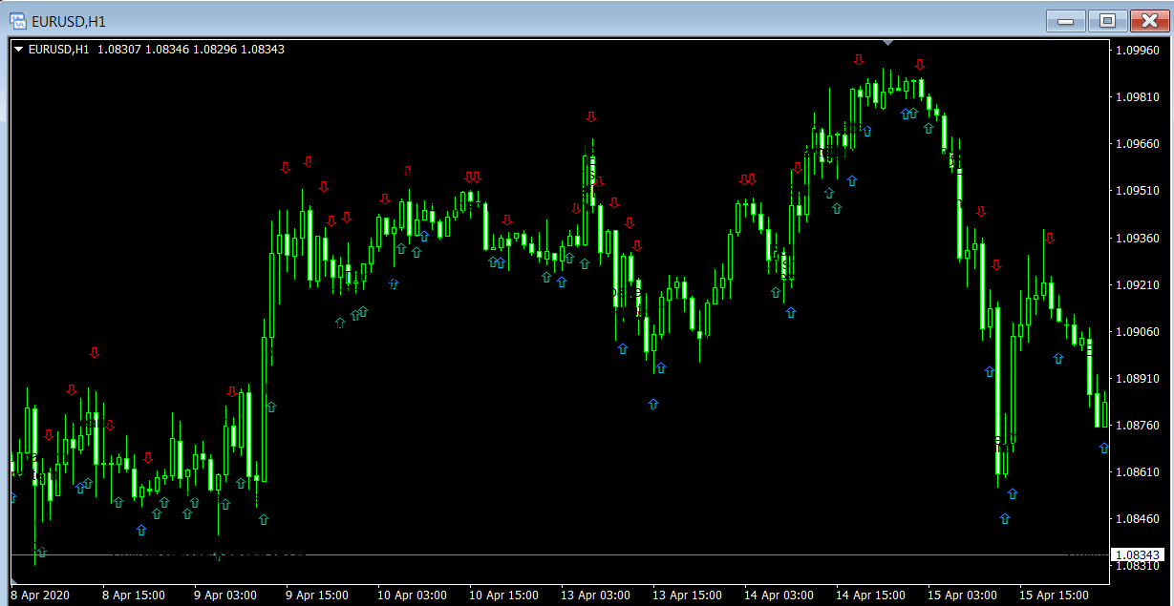Click the 15 Apr 15:00 time axis label
1174x606 pixels.
tap(1053, 595)
